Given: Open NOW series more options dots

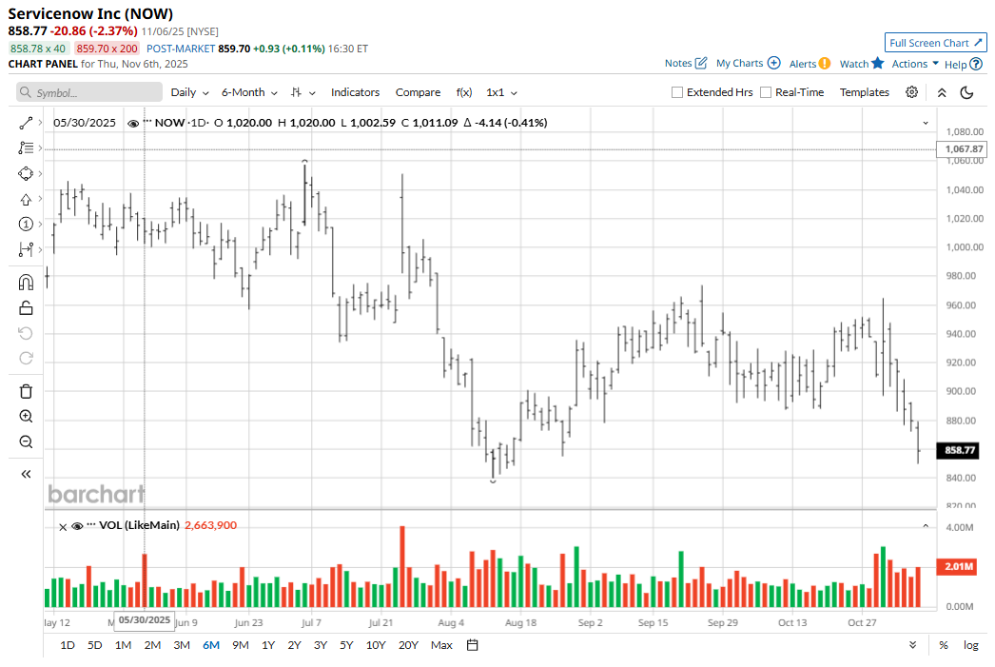Looking at the screenshot, I should 147,121.
